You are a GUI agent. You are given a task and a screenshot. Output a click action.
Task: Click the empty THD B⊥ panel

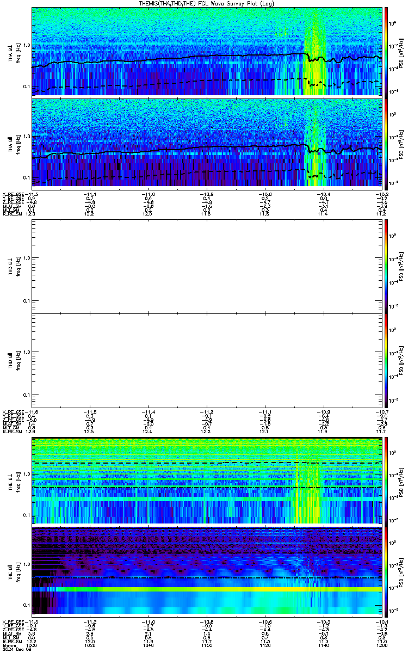point(207,266)
